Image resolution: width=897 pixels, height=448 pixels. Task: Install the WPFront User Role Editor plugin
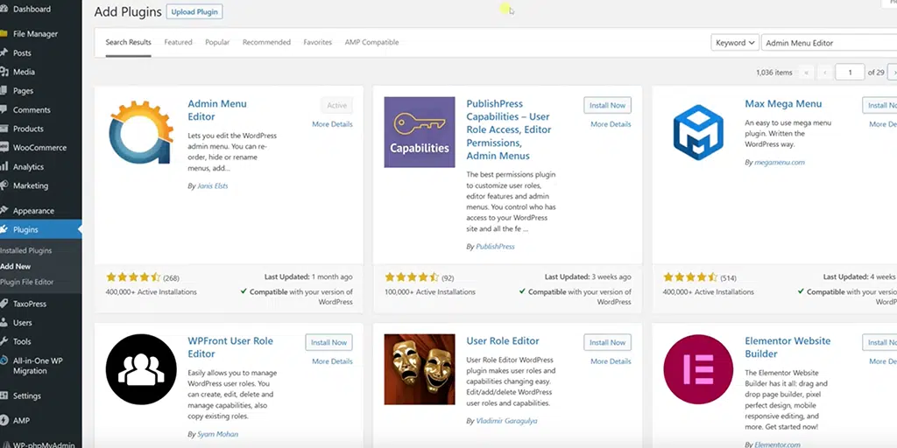pos(328,342)
